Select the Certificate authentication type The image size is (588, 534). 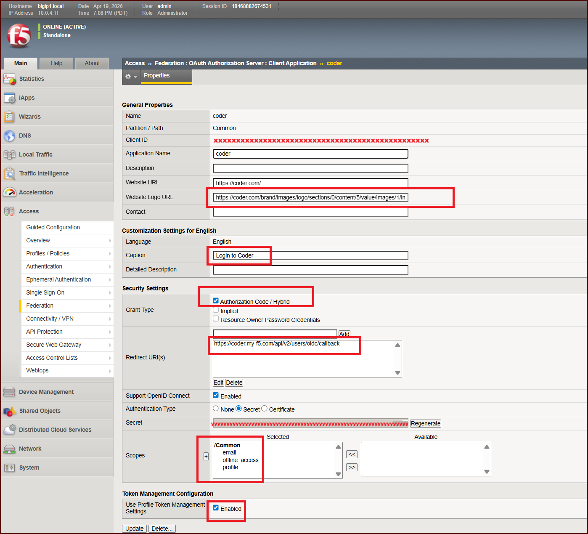click(x=264, y=409)
